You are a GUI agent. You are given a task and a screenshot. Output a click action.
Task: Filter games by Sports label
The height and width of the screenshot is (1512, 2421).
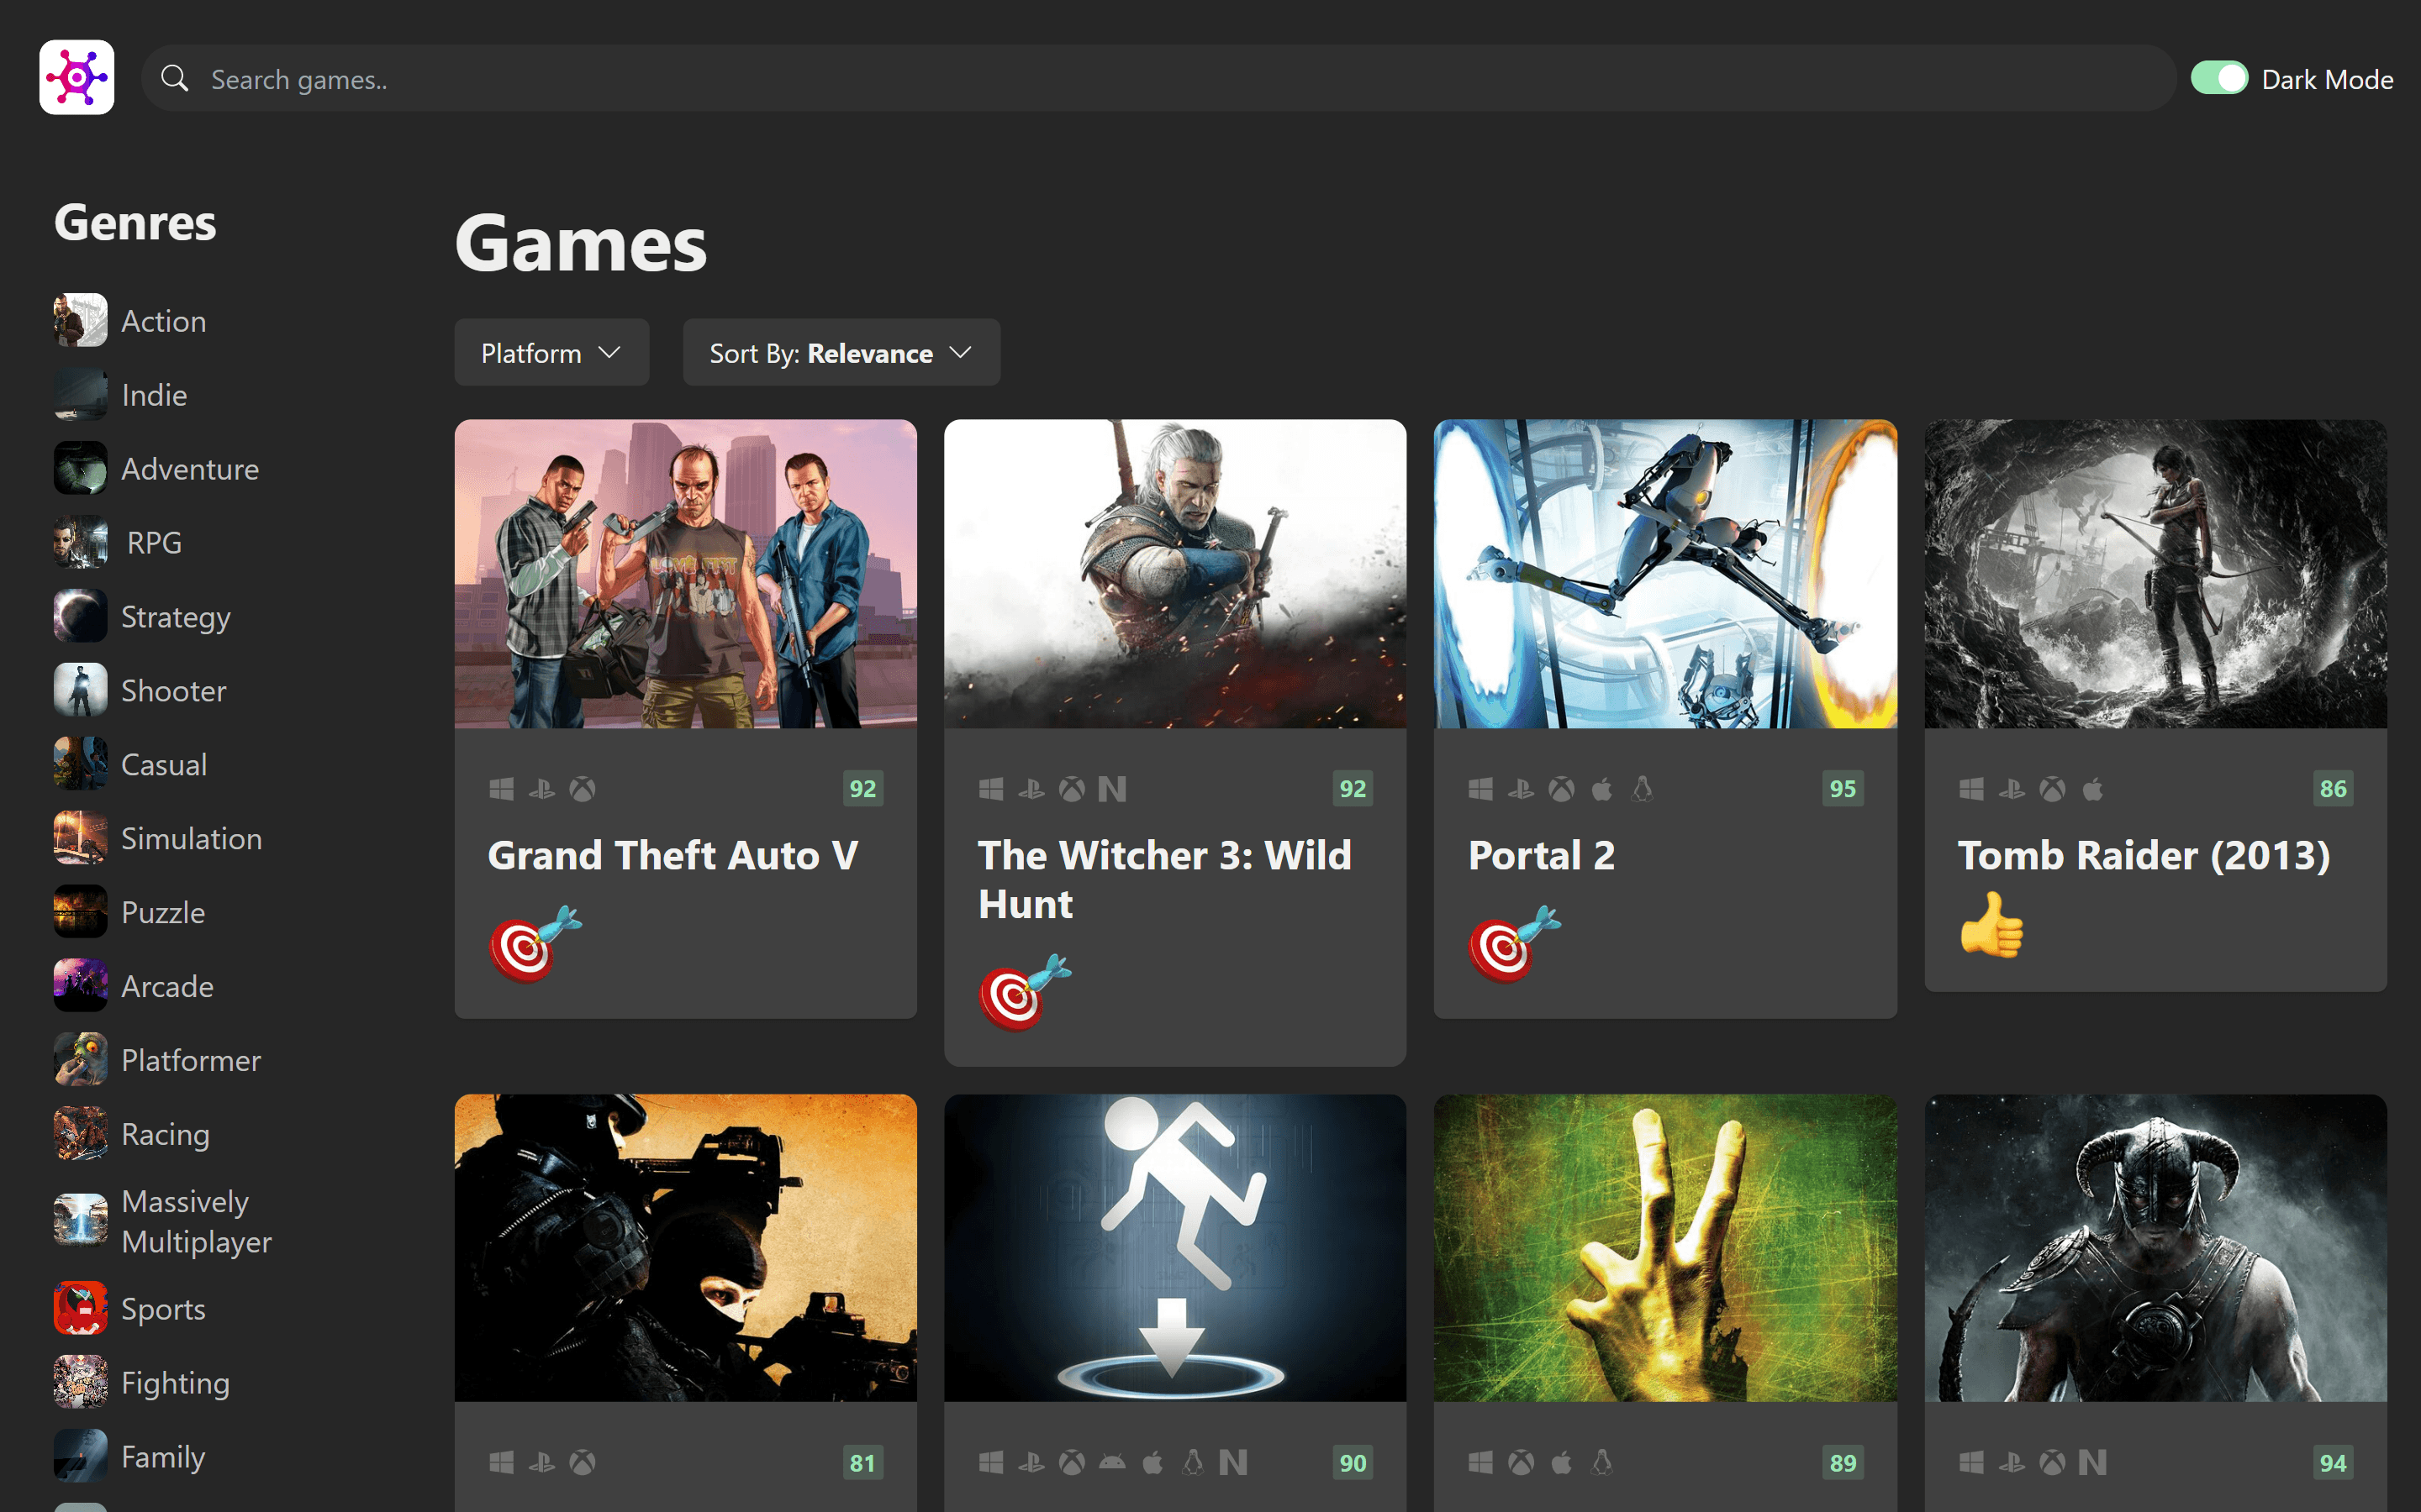(x=163, y=1310)
